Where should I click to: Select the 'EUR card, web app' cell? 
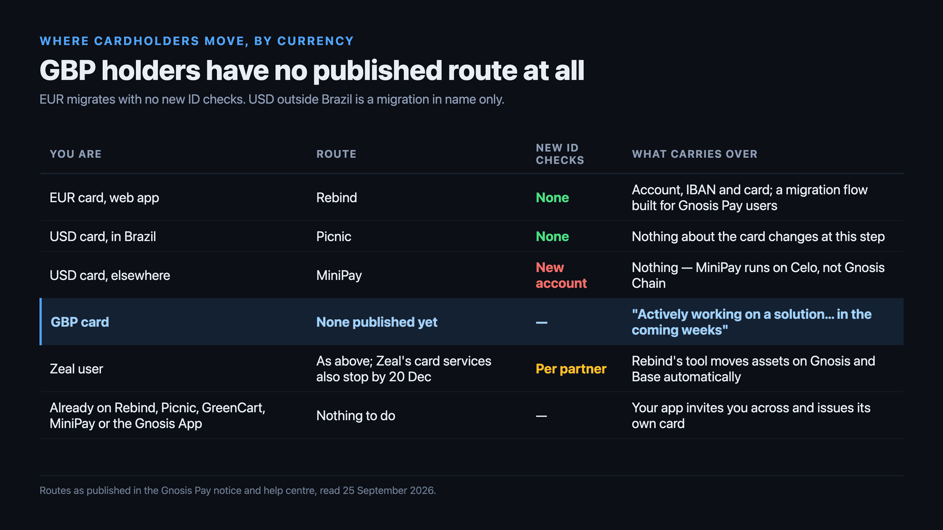click(104, 198)
